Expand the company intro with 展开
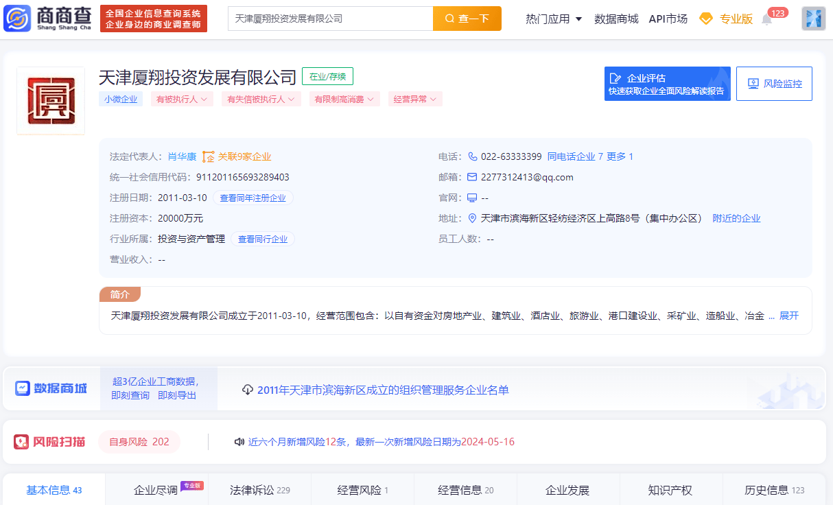Screen dimensions: 833x505 tap(789, 316)
